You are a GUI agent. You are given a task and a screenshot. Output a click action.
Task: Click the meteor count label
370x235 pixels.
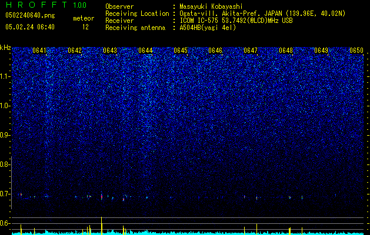[84, 18]
